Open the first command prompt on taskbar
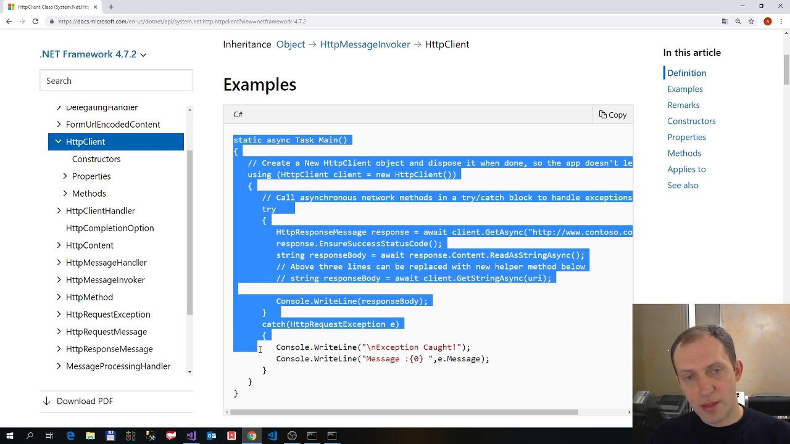790x444 pixels. coord(312,436)
